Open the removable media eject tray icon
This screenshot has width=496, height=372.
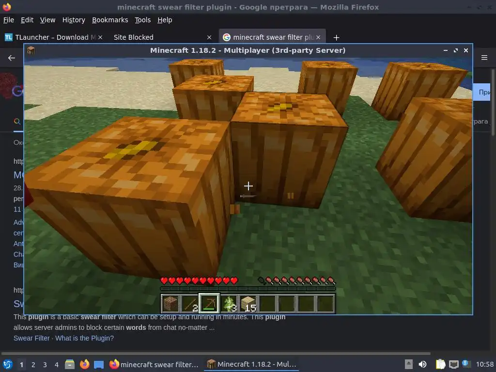click(x=409, y=364)
